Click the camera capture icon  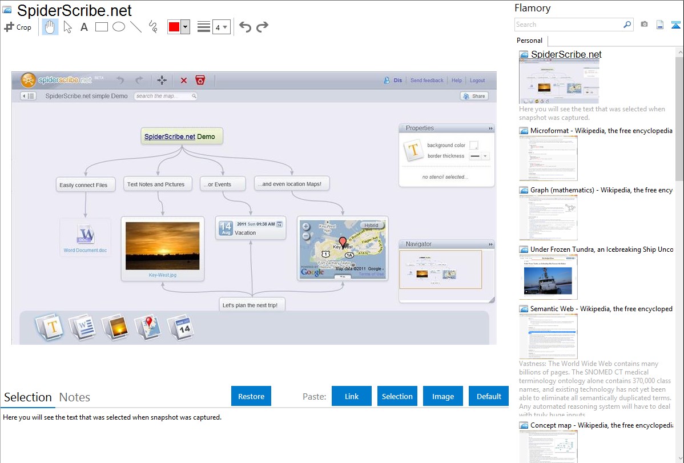pyautogui.click(x=644, y=25)
